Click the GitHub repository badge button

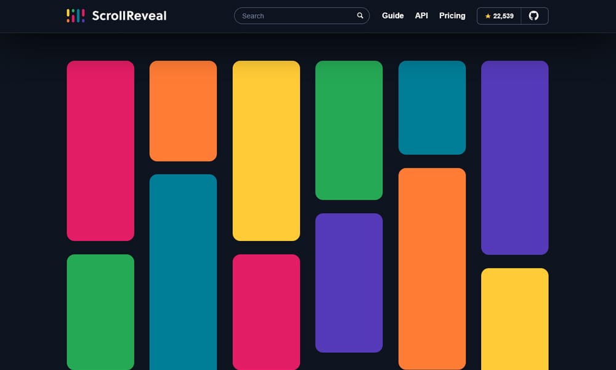(513, 15)
